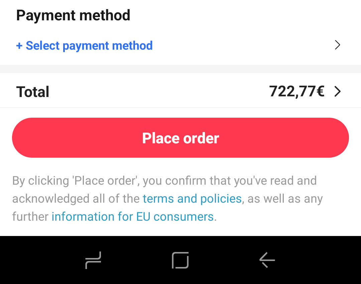The image size is (361, 284).
Task: Tap 'as well as any' disclaimer text
Action: (285, 199)
